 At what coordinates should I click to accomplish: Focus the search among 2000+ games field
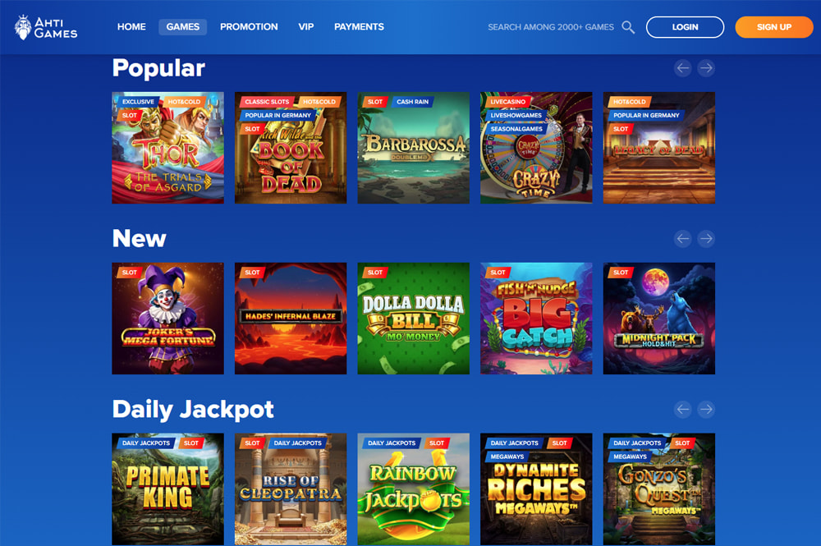click(x=551, y=27)
